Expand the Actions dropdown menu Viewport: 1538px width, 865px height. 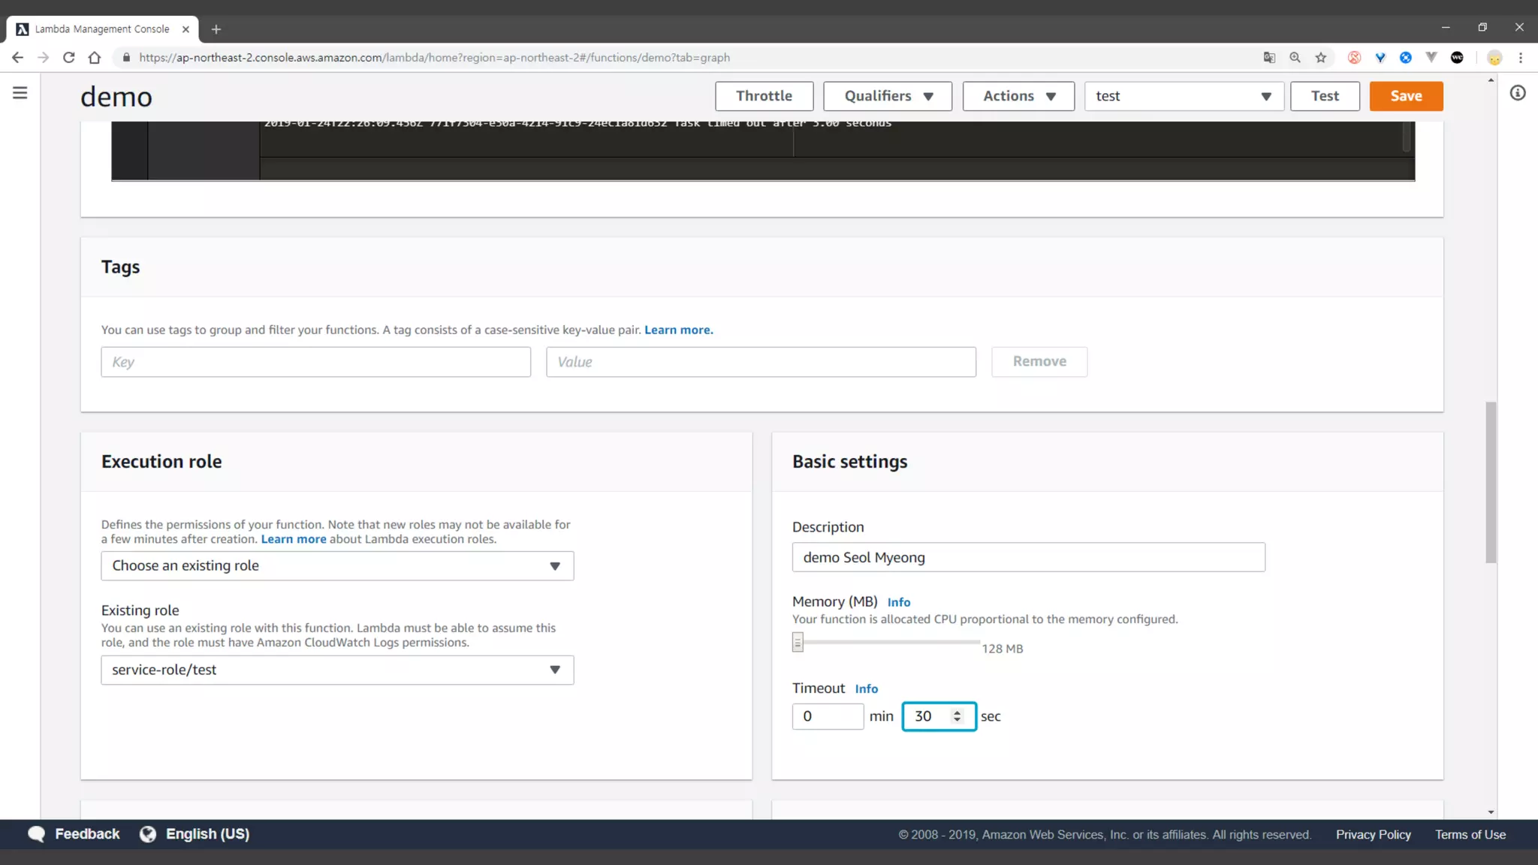1018,96
